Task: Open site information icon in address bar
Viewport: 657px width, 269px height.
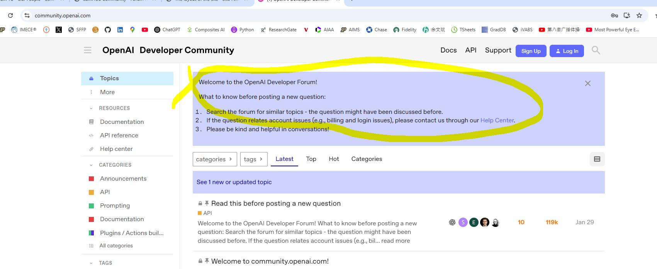Action: click(27, 15)
